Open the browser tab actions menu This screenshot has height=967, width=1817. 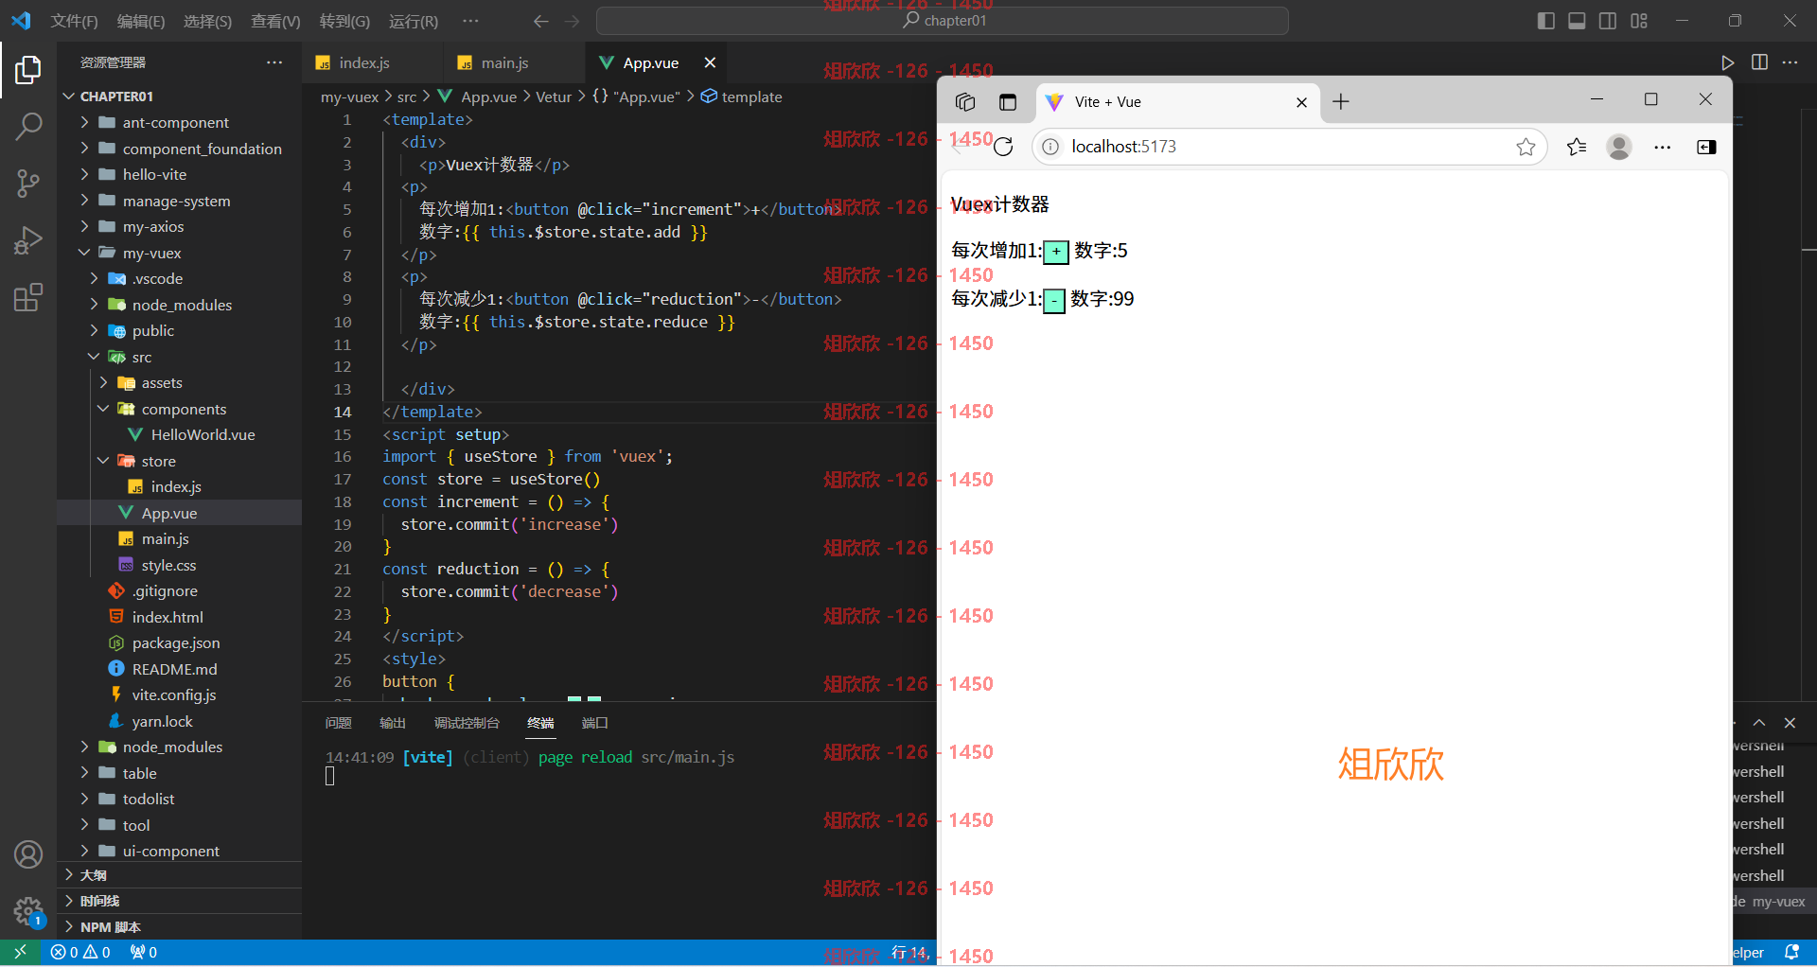1008,102
